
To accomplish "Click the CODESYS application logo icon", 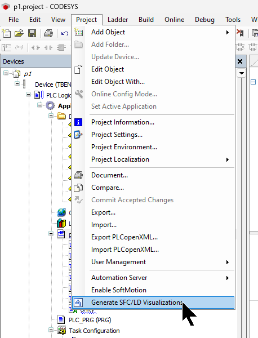I will pos(6,6).
